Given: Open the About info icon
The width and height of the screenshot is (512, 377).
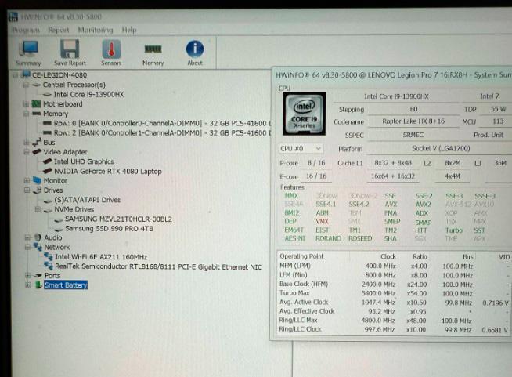Looking at the screenshot, I should point(195,49).
